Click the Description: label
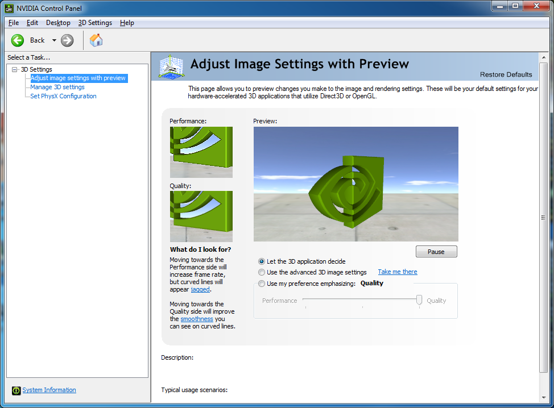 point(177,357)
